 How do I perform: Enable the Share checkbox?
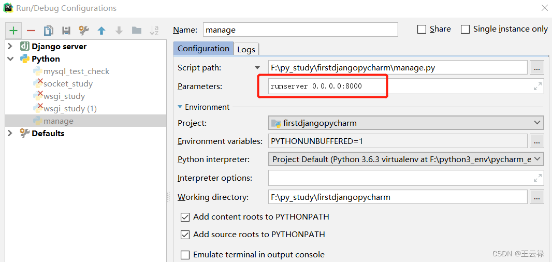(x=422, y=29)
